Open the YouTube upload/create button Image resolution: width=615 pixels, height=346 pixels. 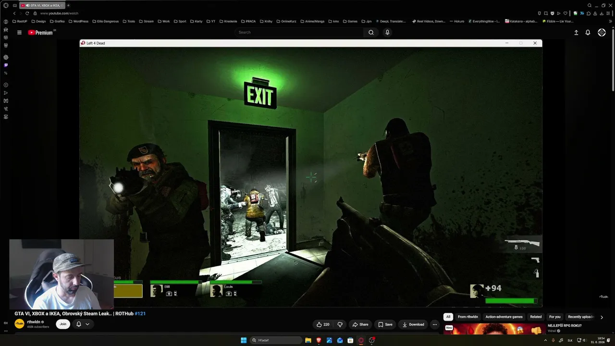(576, 33)
